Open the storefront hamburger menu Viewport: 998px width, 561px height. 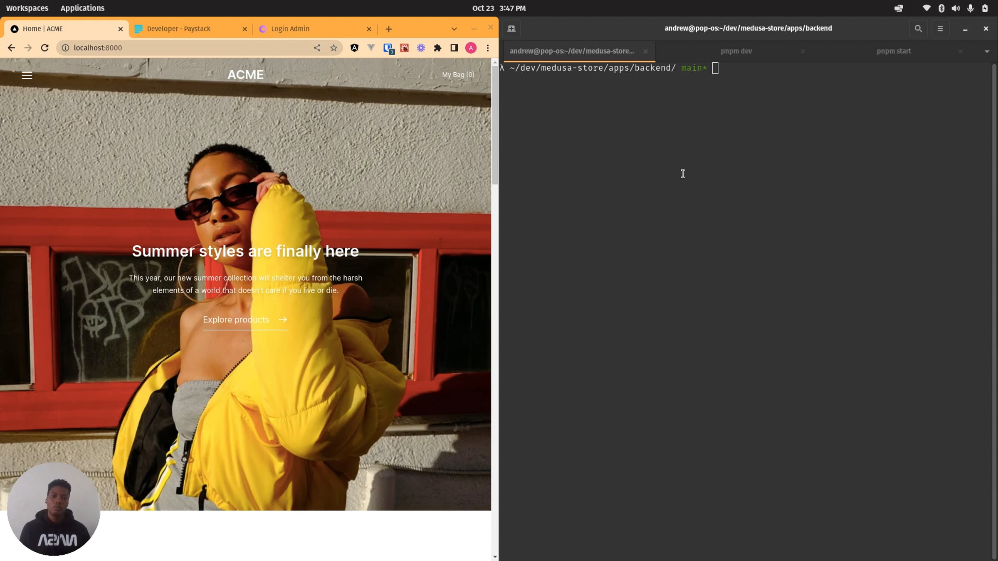coord(27,75)
